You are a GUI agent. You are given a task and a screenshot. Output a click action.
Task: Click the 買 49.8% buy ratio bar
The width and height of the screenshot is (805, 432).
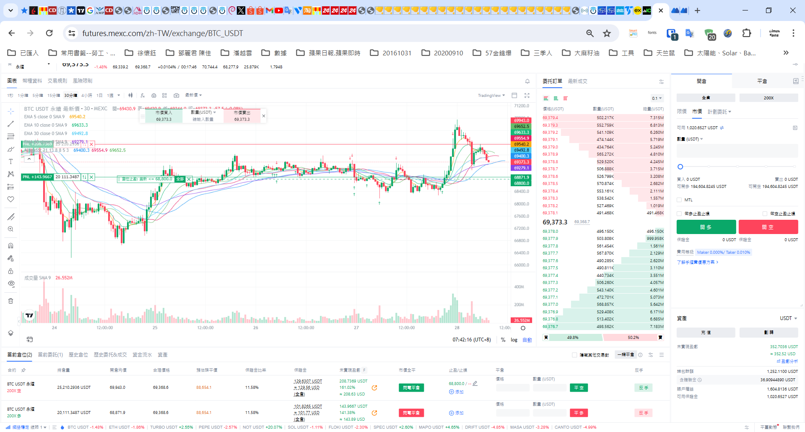click(573, 337)
